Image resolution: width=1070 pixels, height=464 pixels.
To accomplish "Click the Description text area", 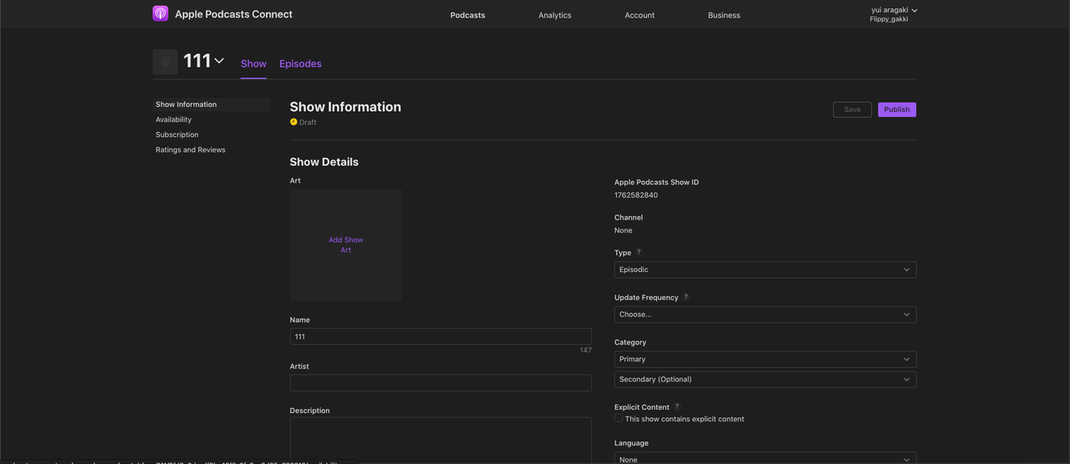I will 441,440.
